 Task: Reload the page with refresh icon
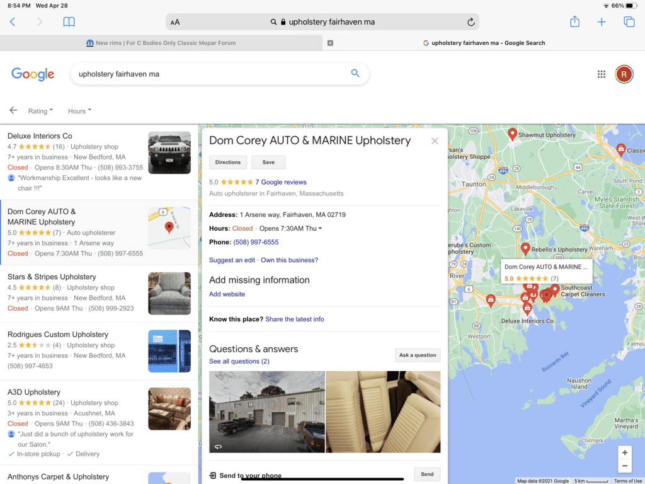pyautogui.click(x=471, y=22)
